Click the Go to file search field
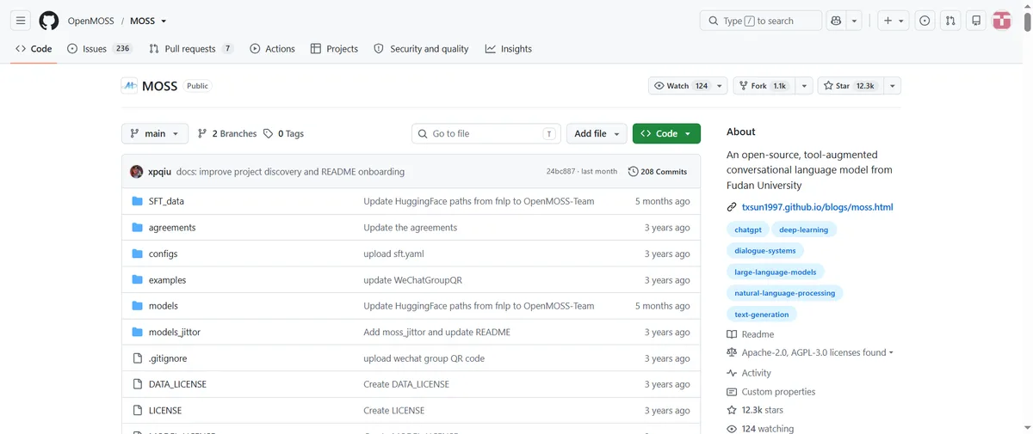The width and height of the screenshot is (1033, 434). (486, 133)
